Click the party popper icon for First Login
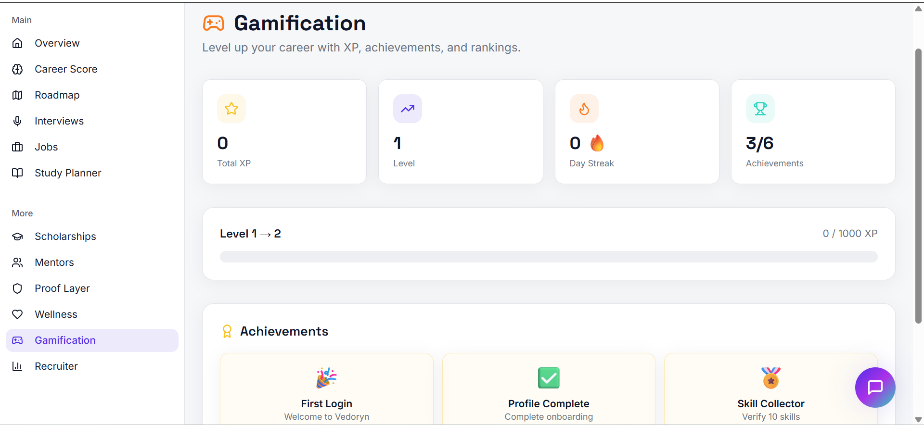The height and width of the screenshot is (425, 924). 327,378
